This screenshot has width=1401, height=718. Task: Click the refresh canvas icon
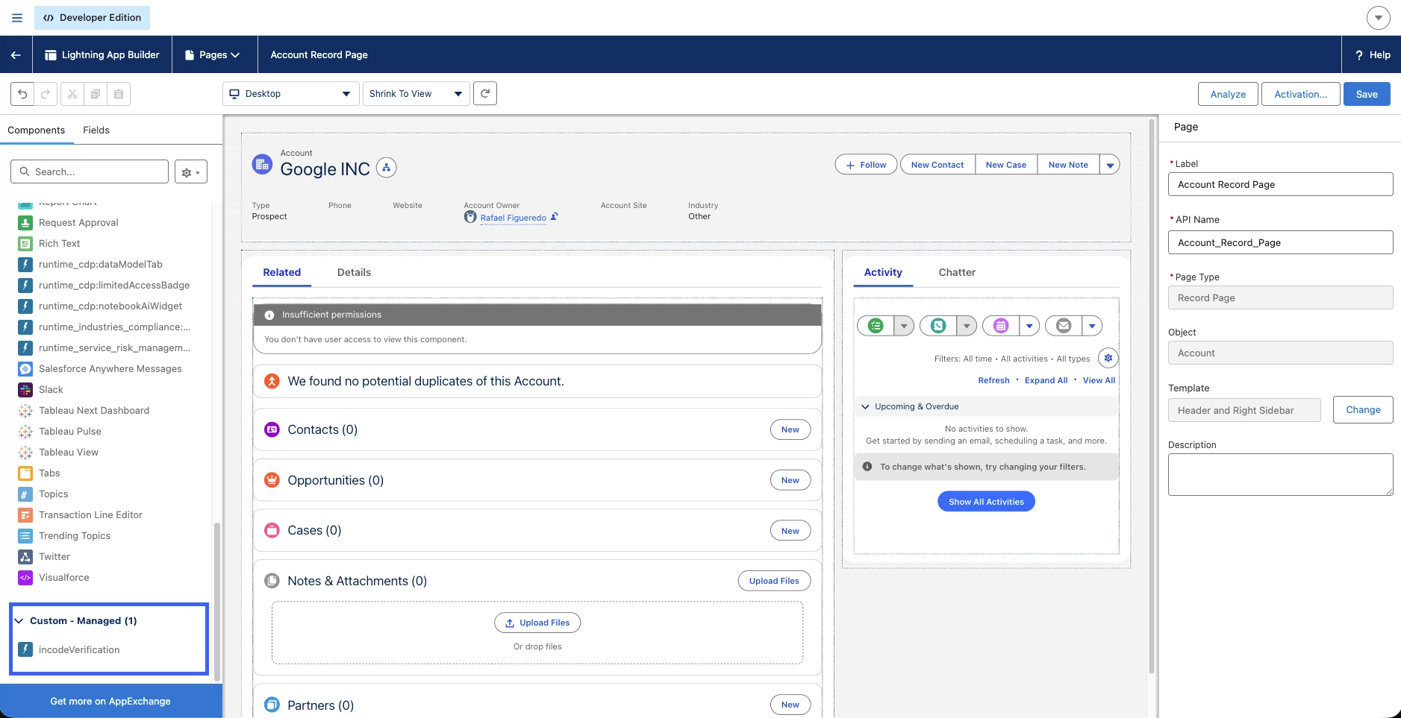485,93
